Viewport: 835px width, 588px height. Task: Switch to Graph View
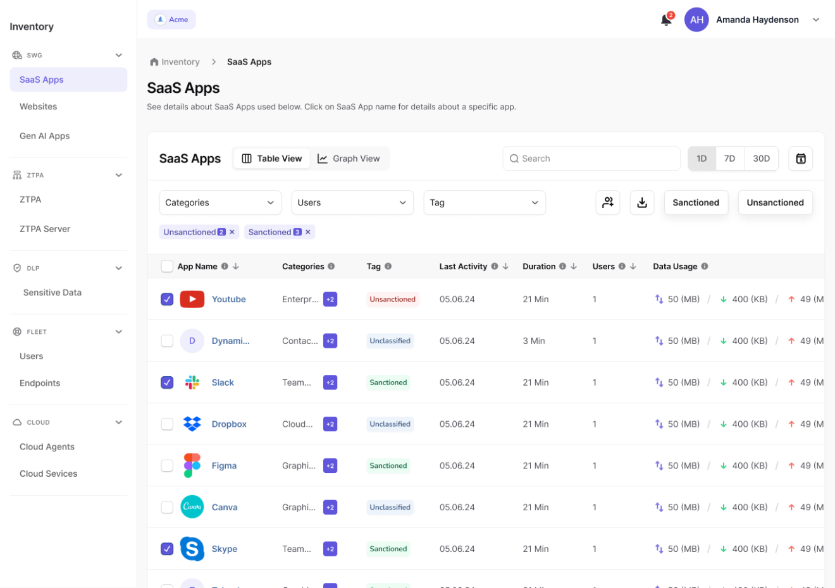[x=349, y=158]
